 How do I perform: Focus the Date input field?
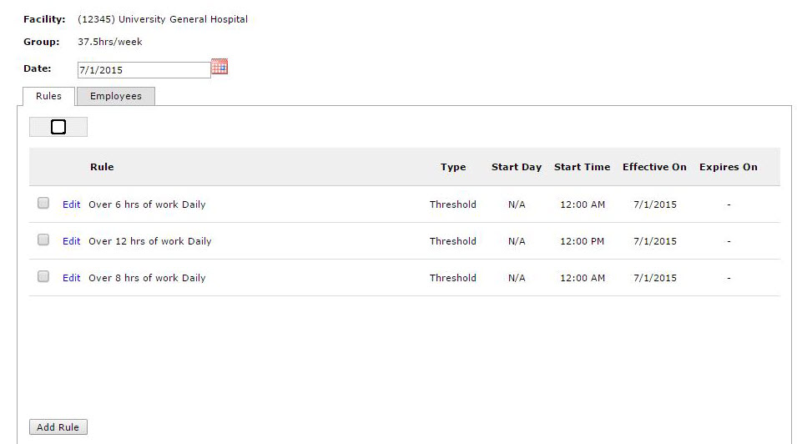click(x=144, y=70)
